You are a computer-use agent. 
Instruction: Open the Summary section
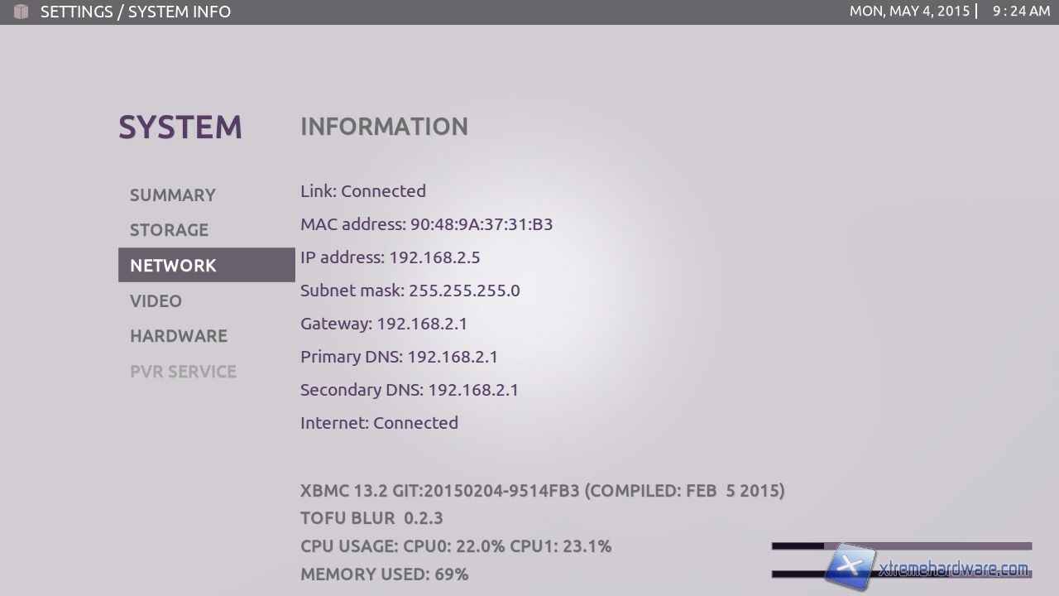[x=172, y=195]
